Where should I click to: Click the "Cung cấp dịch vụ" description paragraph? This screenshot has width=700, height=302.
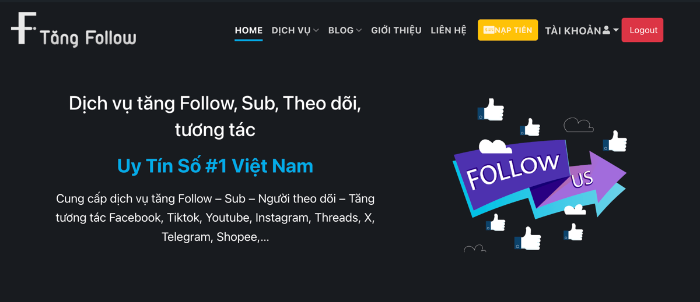click(x=215, y=218)
